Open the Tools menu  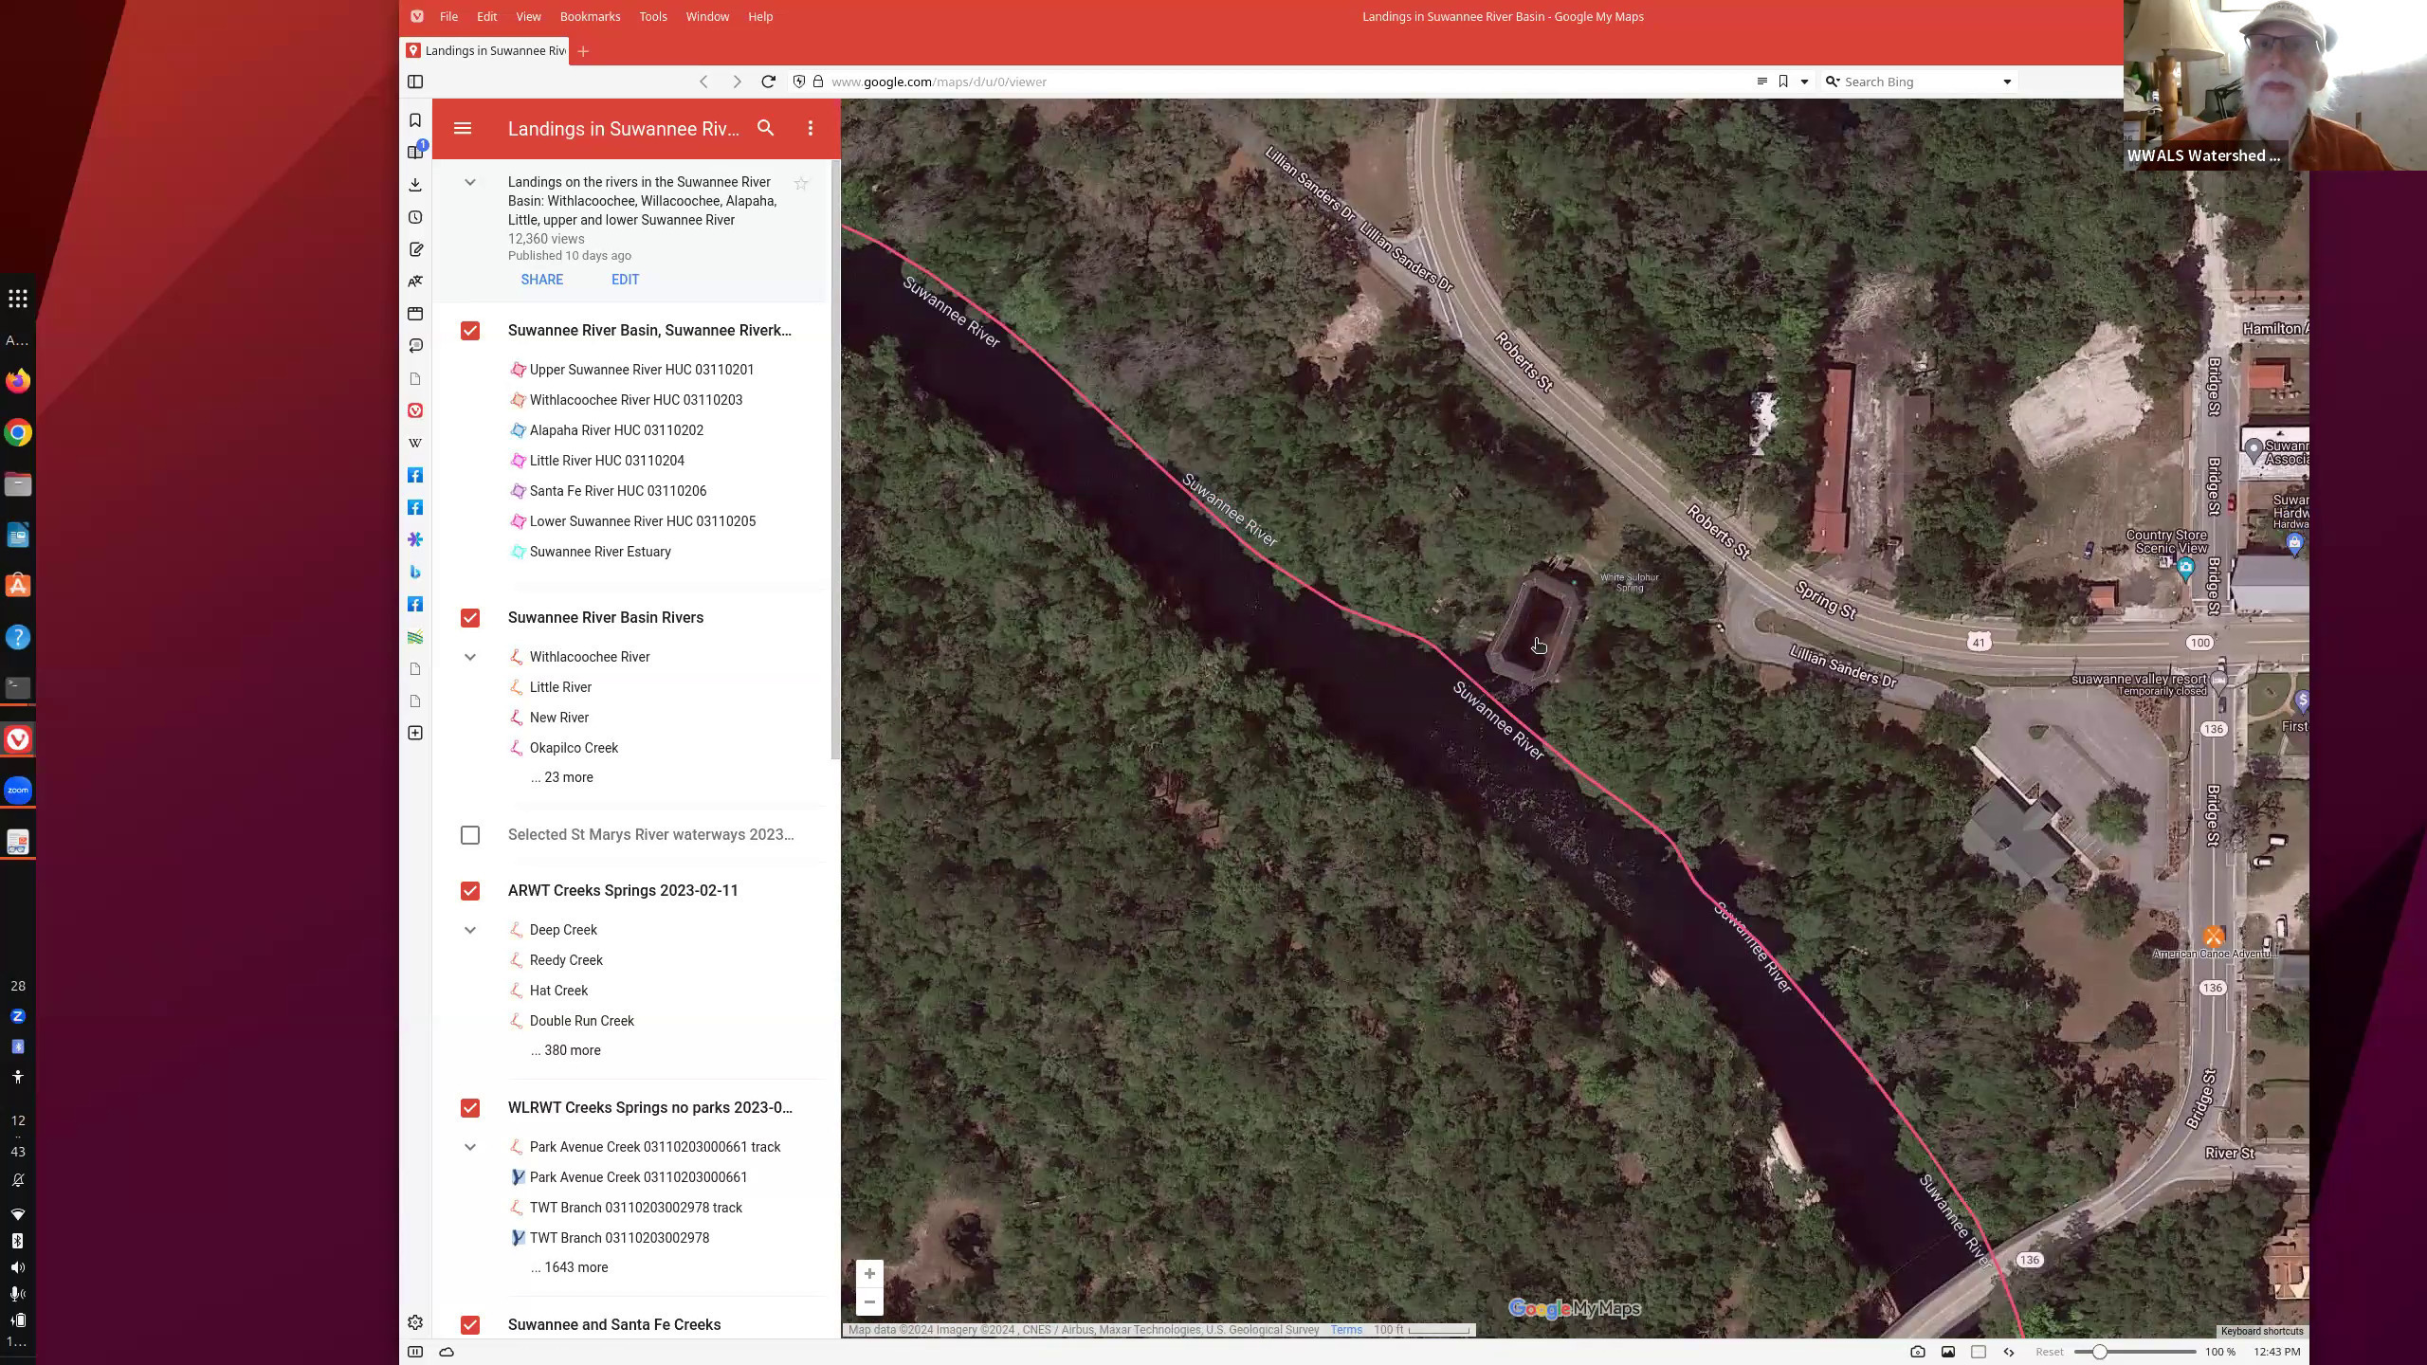[x=652, y=16]
